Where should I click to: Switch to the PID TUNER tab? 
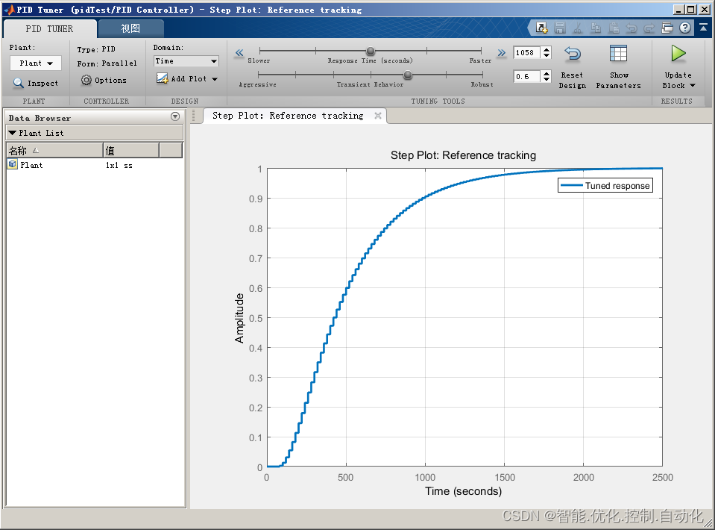(x=49, y=29)
